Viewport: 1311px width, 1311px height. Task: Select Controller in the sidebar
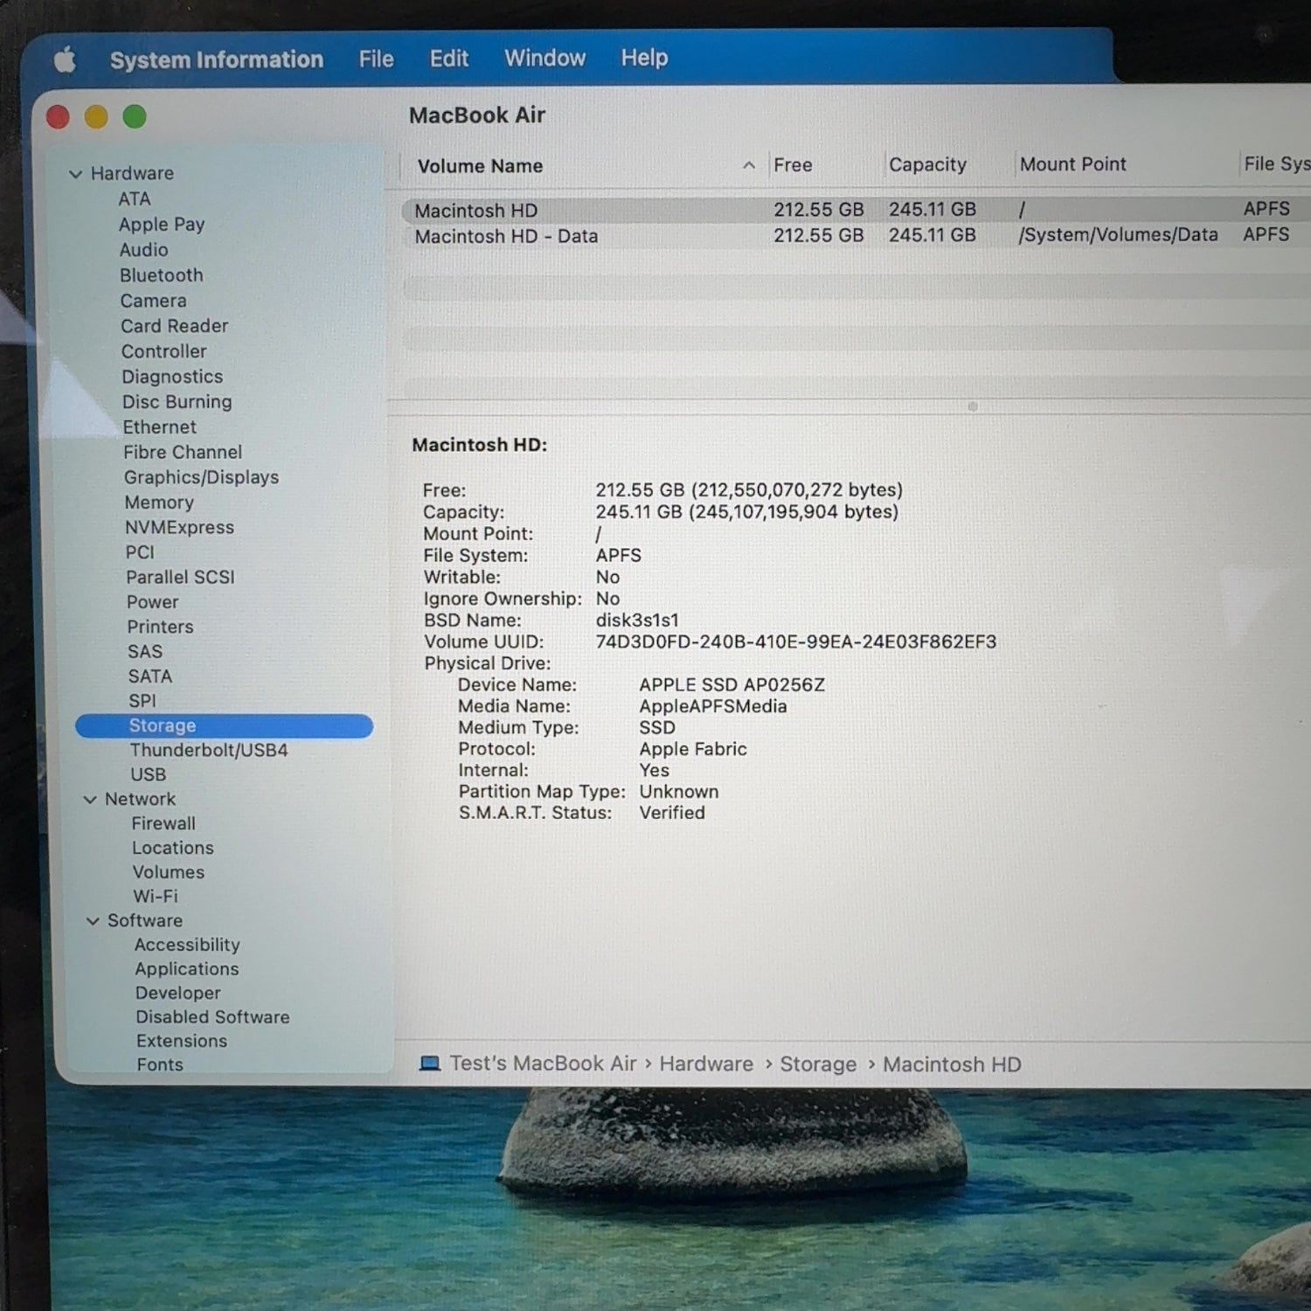click(x=164, y=351)
